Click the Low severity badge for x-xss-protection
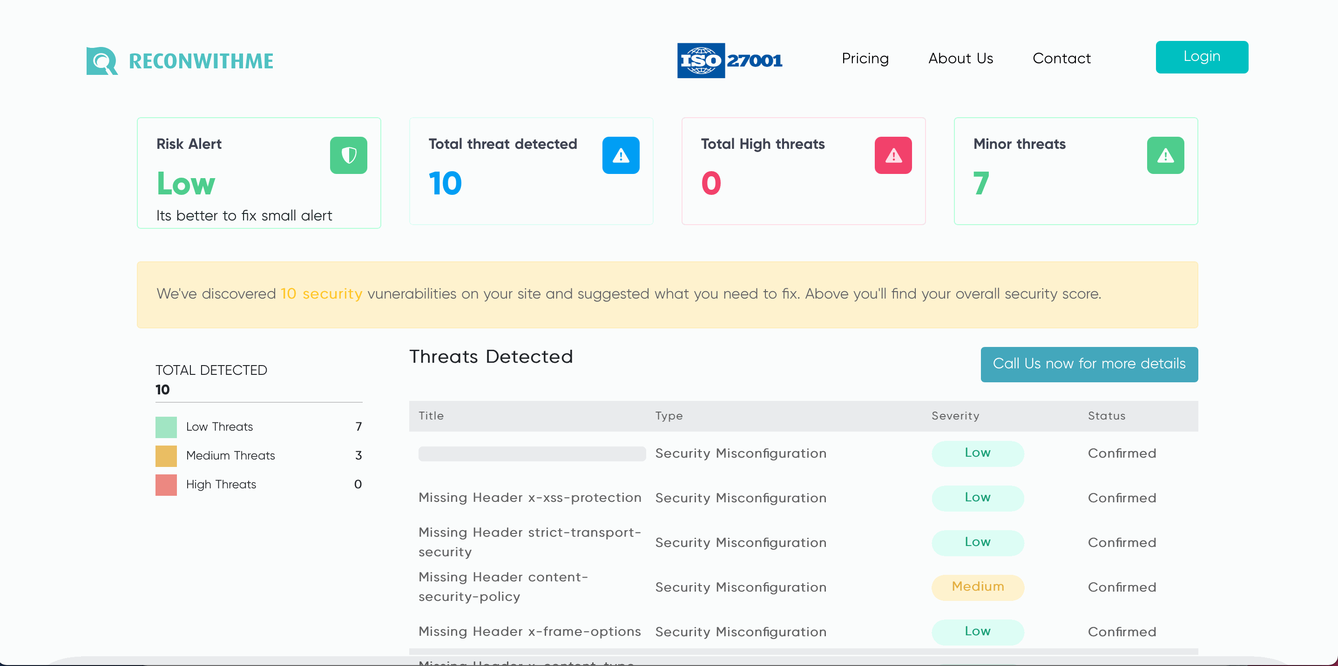The image size is (1338, 666). [977, 498]
